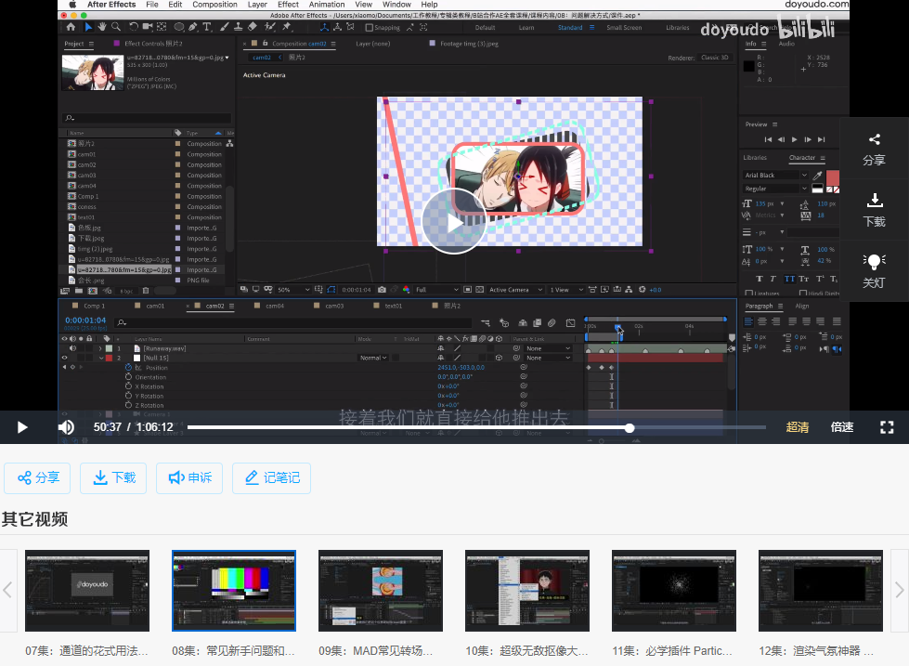Select the Unified Camera tool
The height and width of the screenshot is (666, 909).
pyautogui.click(x=148, y=27)
